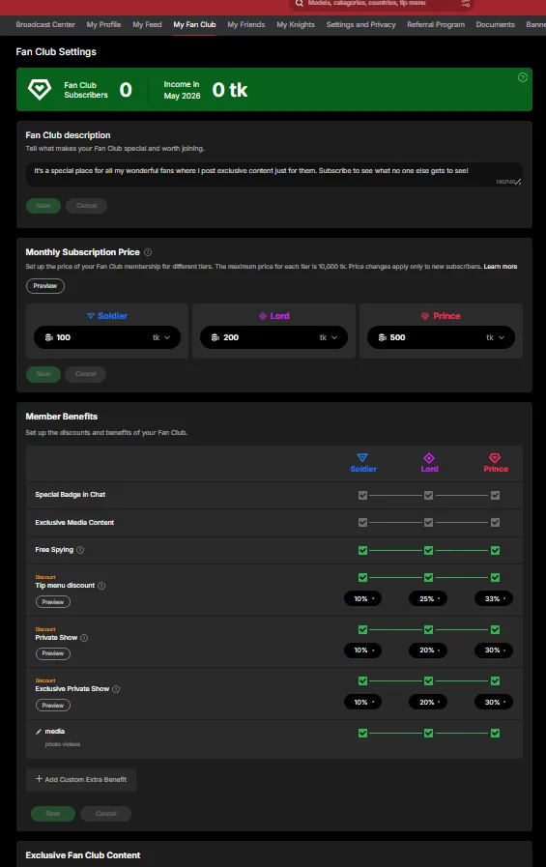Viewport: 546px width, 867px height.
Task: Open the Settings and Privacy tab
Action: [360, 25]
